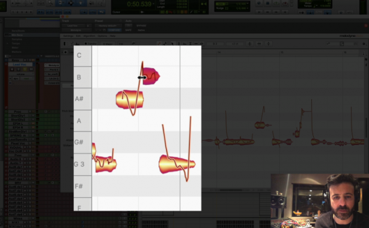369x228 pixels.
Task: Select Melodyne's note separation tool icon
Action: click(202, 44)
